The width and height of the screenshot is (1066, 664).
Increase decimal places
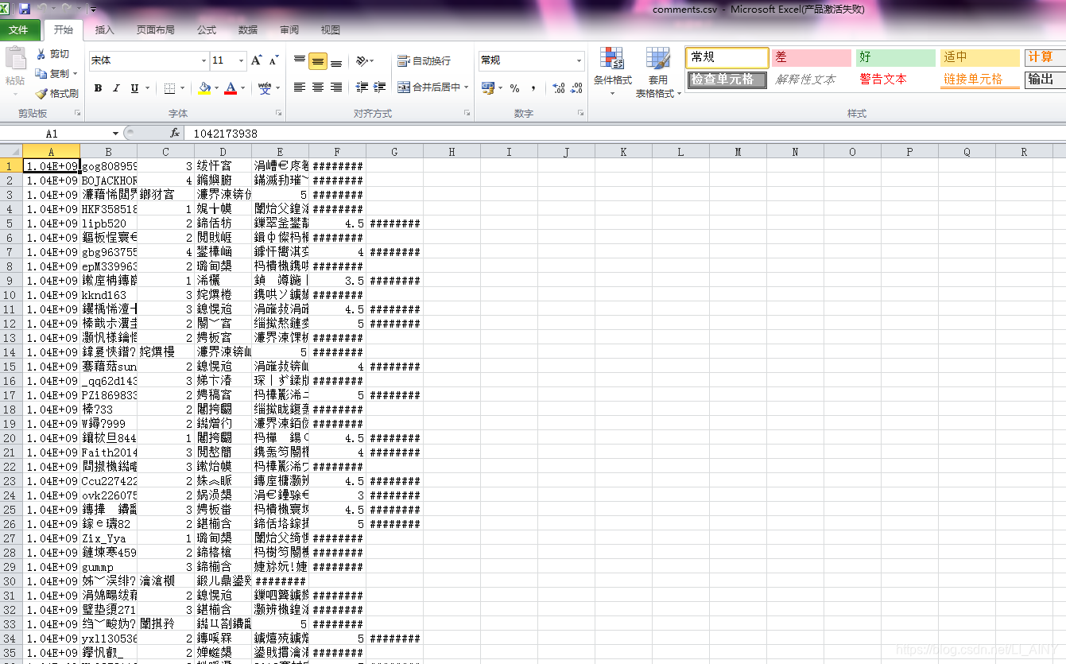(558, 87)
